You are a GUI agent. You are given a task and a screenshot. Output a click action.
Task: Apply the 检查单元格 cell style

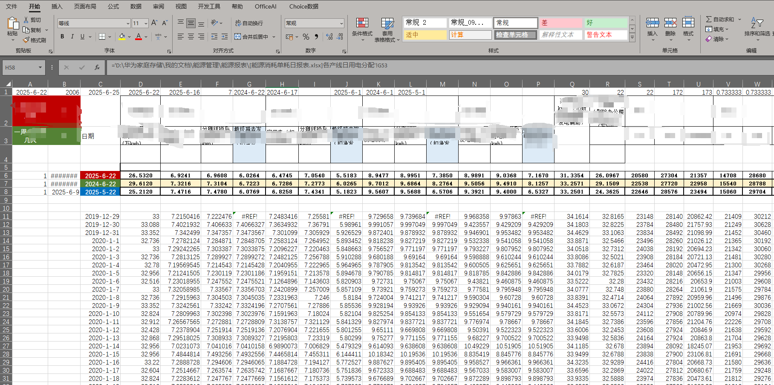pyautogui.click(x=516, y=35)
